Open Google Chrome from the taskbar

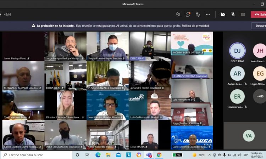click(x=159, y=155)
